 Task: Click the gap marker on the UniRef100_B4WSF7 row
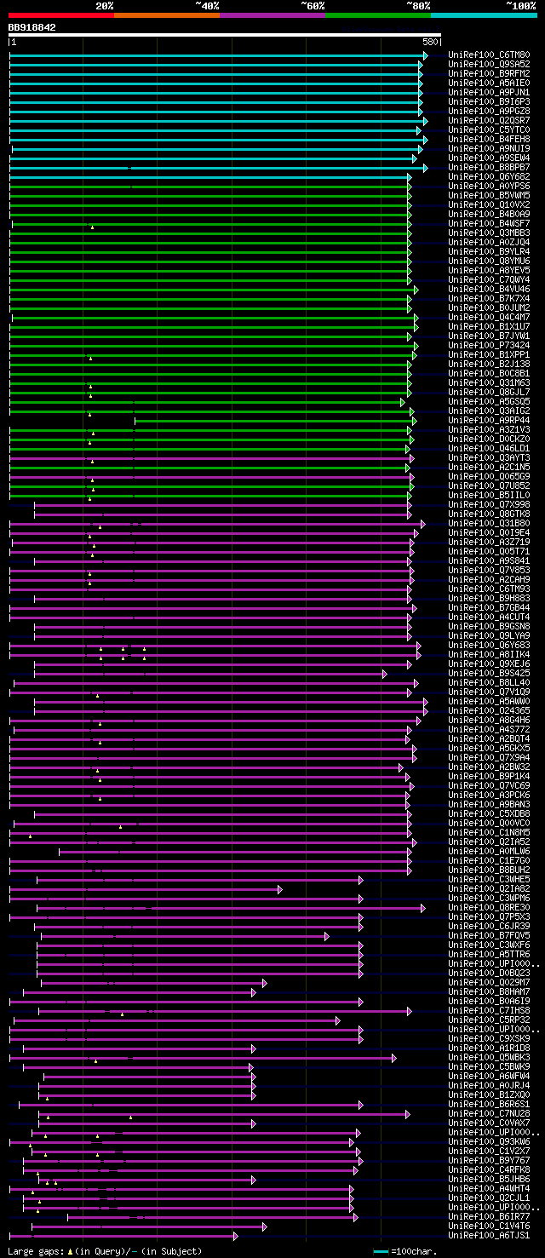[92, 227]
